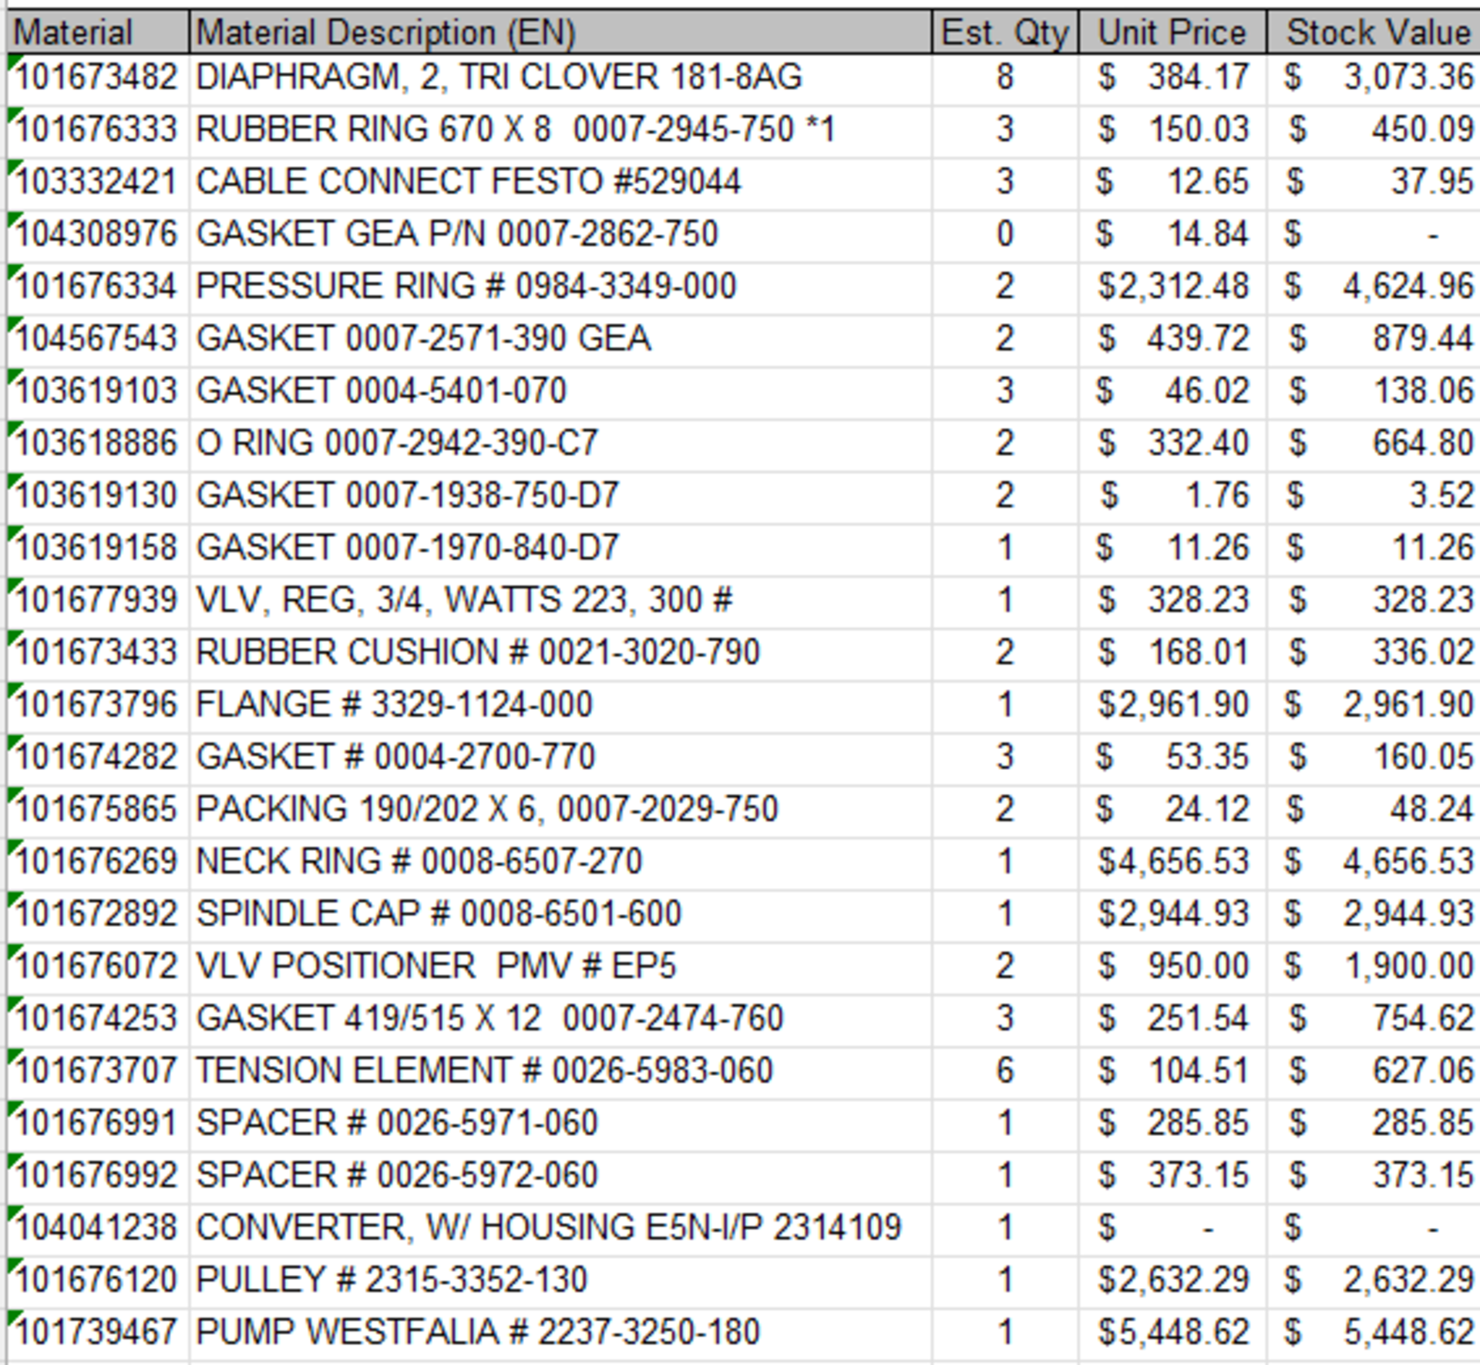
Task: Select material number 101676333
Action: [97, 133]
